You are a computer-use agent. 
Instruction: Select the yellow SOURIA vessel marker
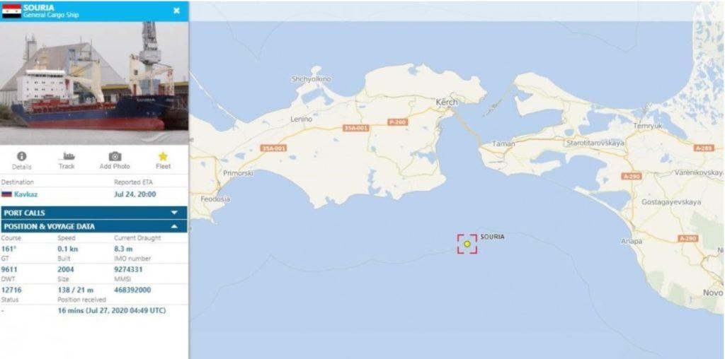pyautogui.click(x=467, y=244)
